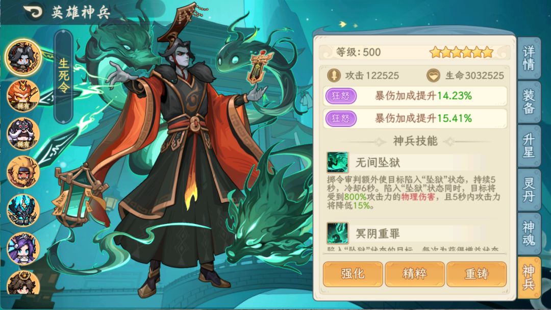The height and width of the screenshot is (310, 551).
Task: Switch to the 神魂 tab
Action: coord(529,234)
